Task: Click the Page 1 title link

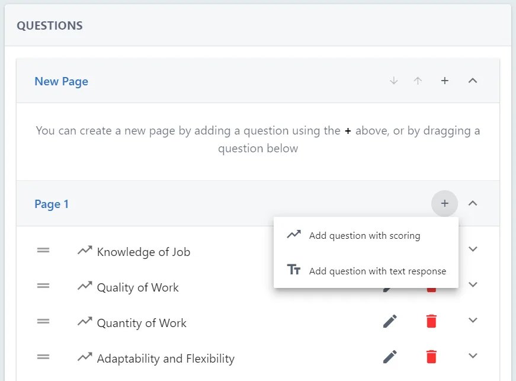Action: pyautogui.click(x=52, y=204)
